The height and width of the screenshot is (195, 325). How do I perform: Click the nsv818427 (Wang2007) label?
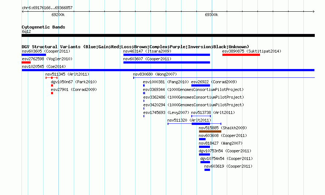(x=221, y=143)
